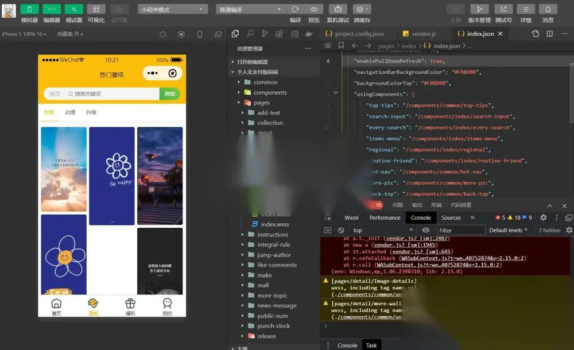Expand the components folder in explorer

coord(271,92)
